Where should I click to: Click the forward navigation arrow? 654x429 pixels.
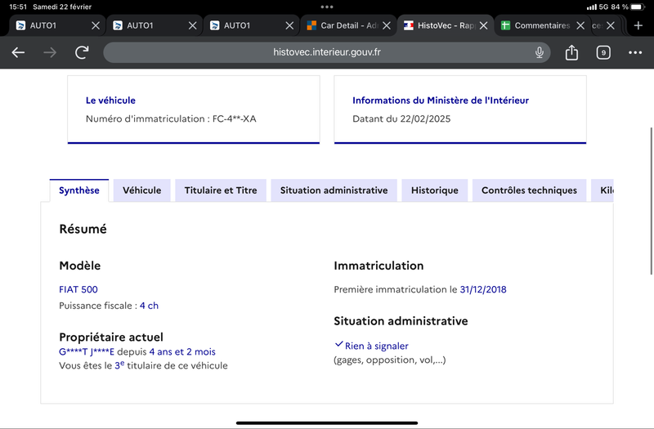(50, 52)
